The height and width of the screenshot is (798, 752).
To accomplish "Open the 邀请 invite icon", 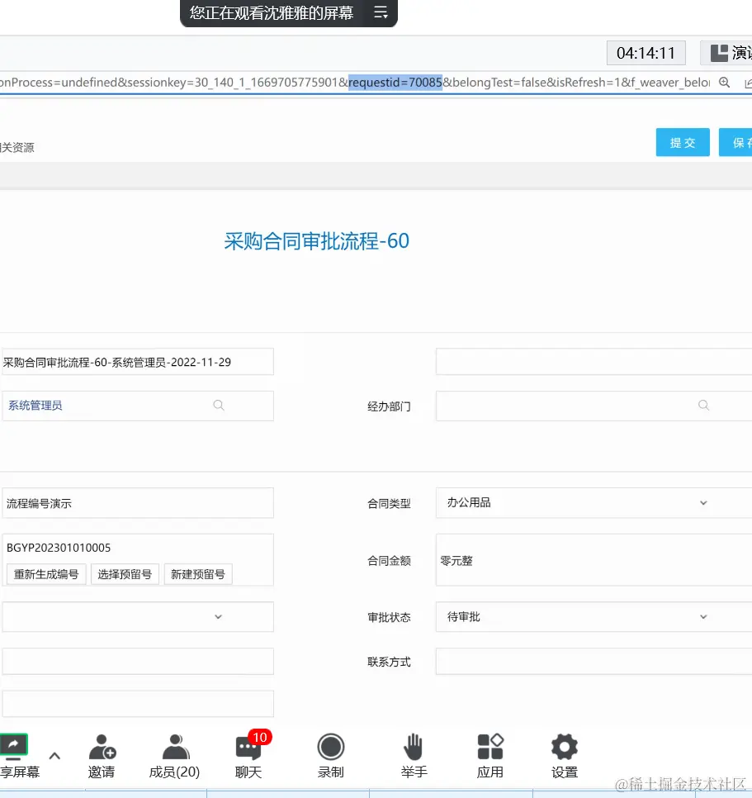I will 102,747.
